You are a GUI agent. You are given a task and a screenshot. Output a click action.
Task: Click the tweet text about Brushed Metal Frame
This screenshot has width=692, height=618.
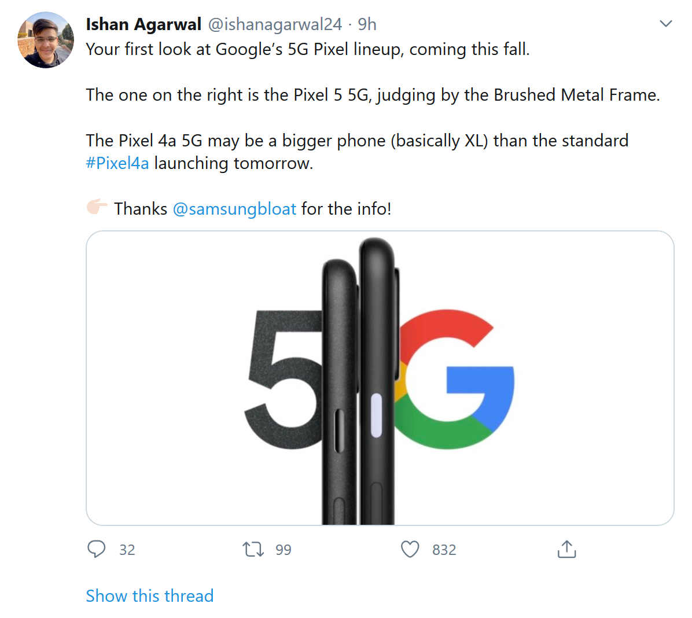coord(373,95)
